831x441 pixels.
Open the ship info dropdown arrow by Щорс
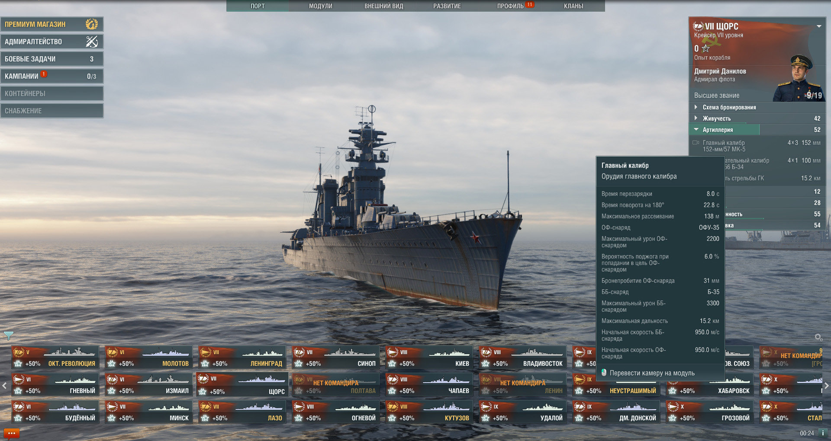point(819,26)
